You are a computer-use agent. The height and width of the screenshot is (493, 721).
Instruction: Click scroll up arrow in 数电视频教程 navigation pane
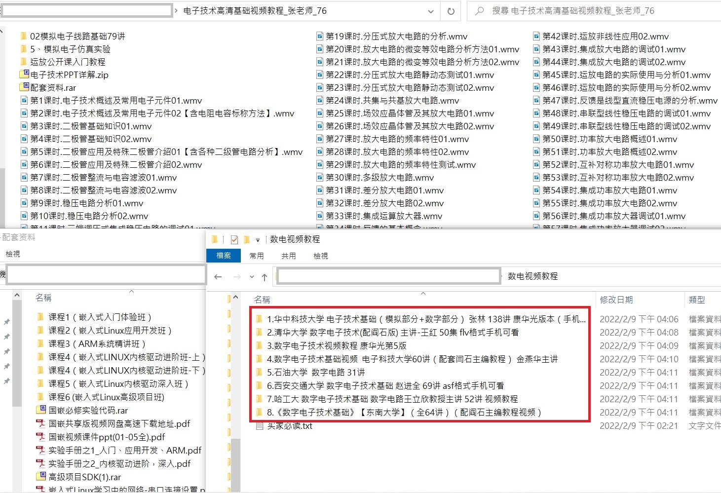point(235,297)
